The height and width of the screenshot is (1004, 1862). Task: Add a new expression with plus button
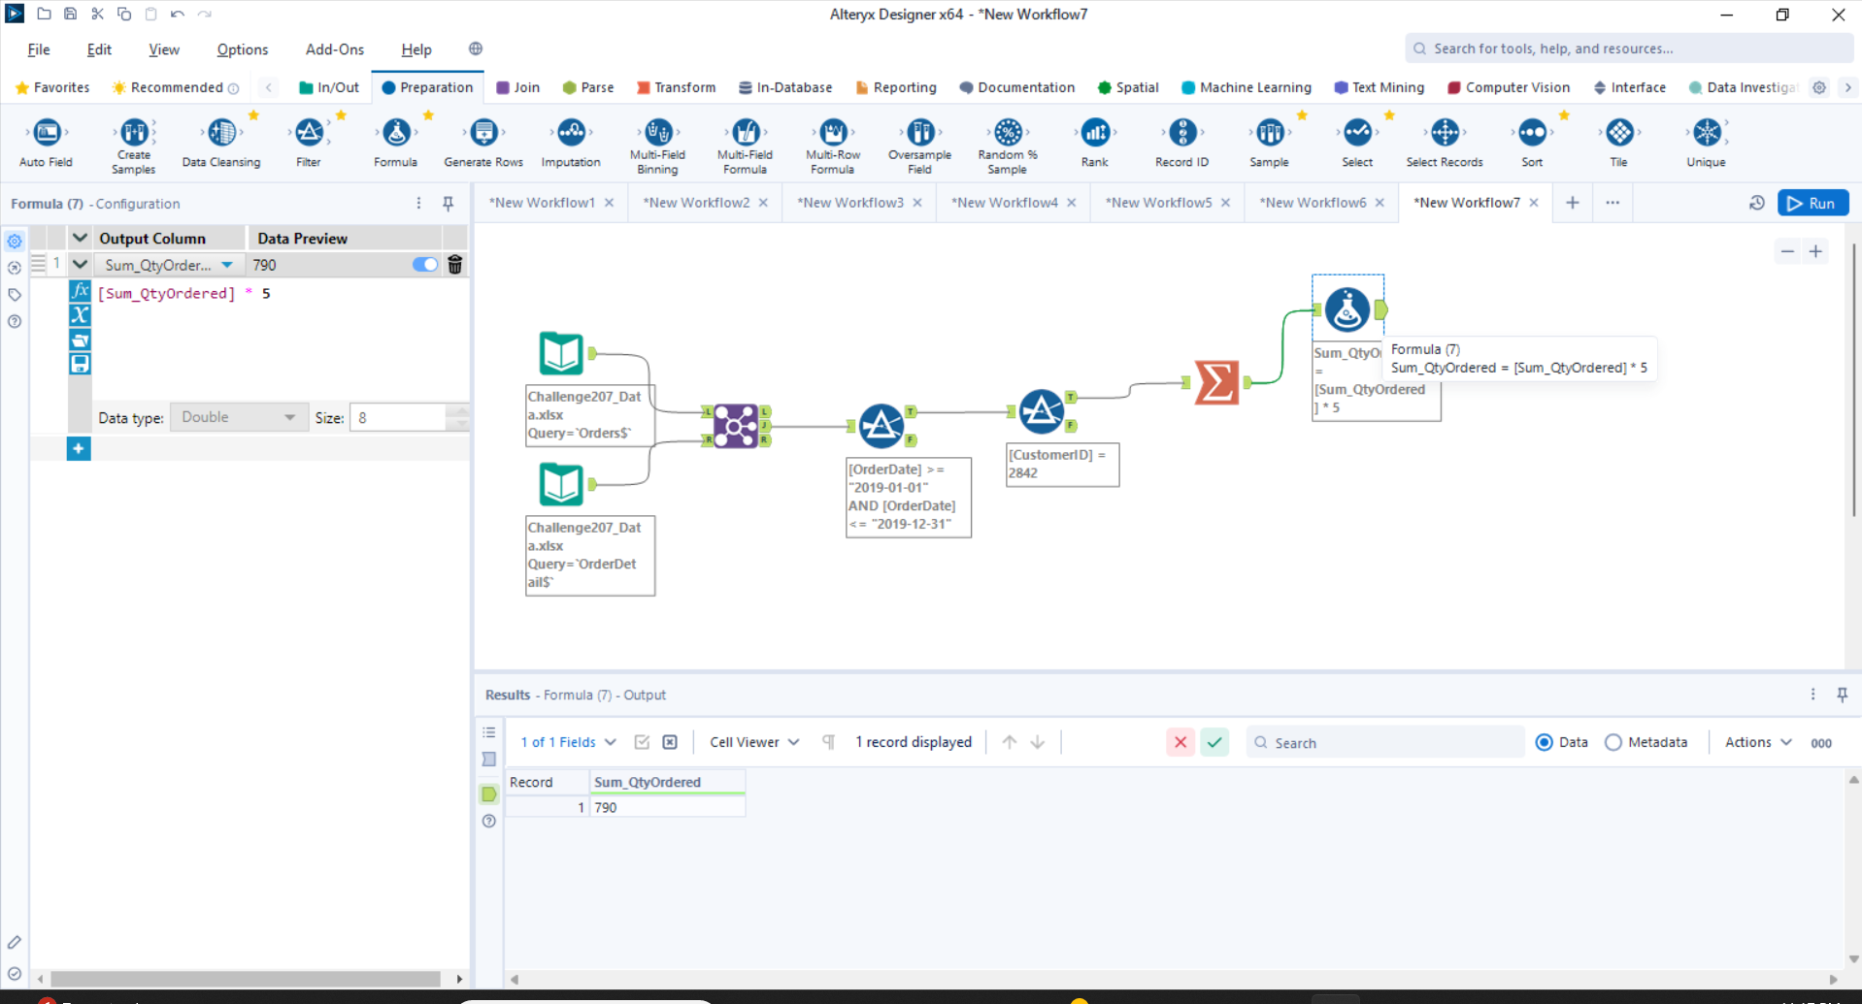(x=79, y=448)
